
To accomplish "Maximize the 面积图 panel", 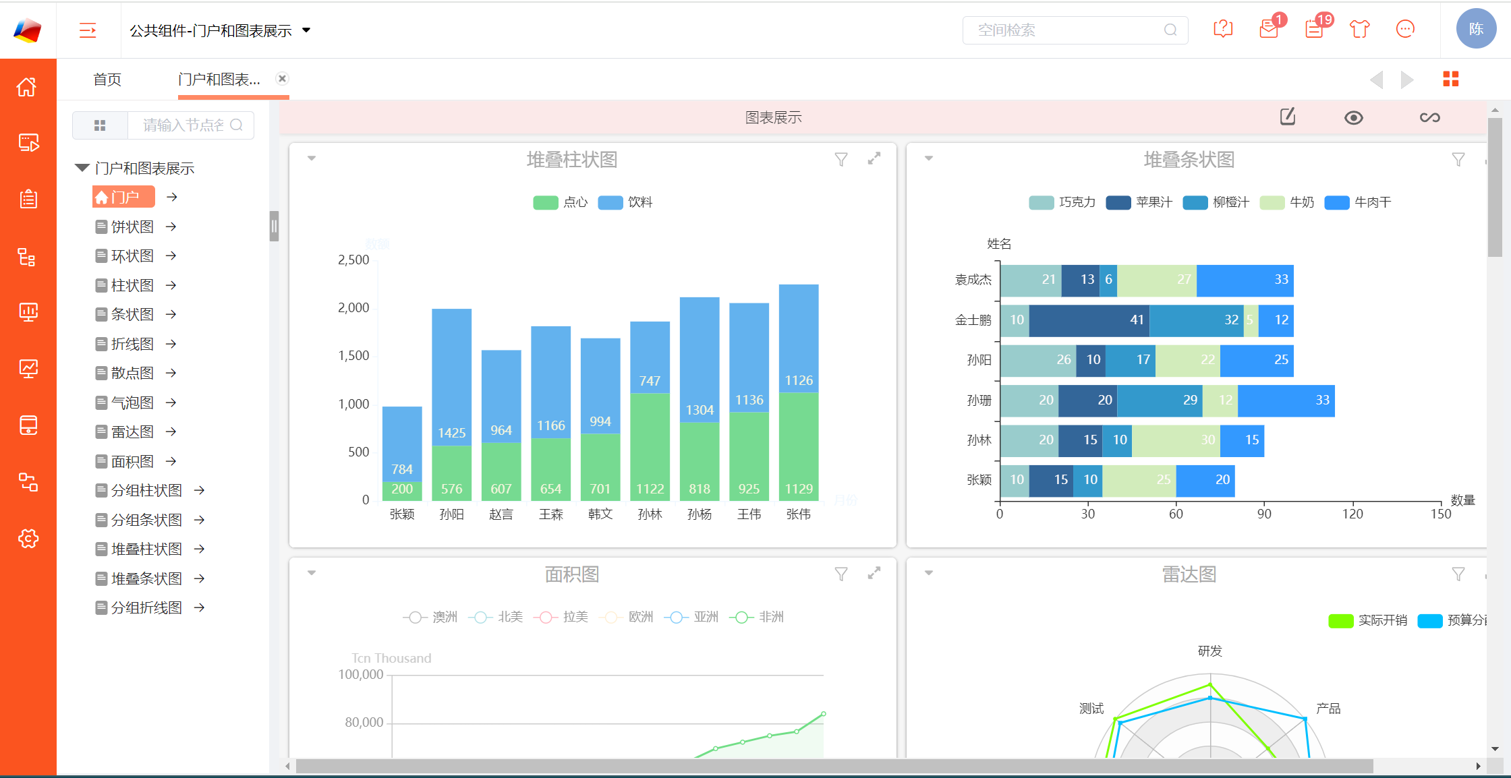I will 874,573.
